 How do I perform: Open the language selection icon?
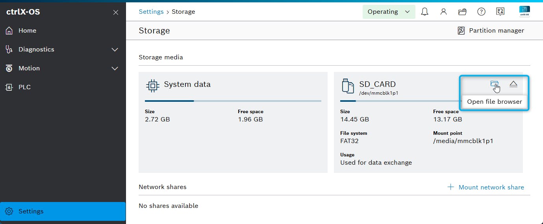pyautogui.click(x=500, y=12)
